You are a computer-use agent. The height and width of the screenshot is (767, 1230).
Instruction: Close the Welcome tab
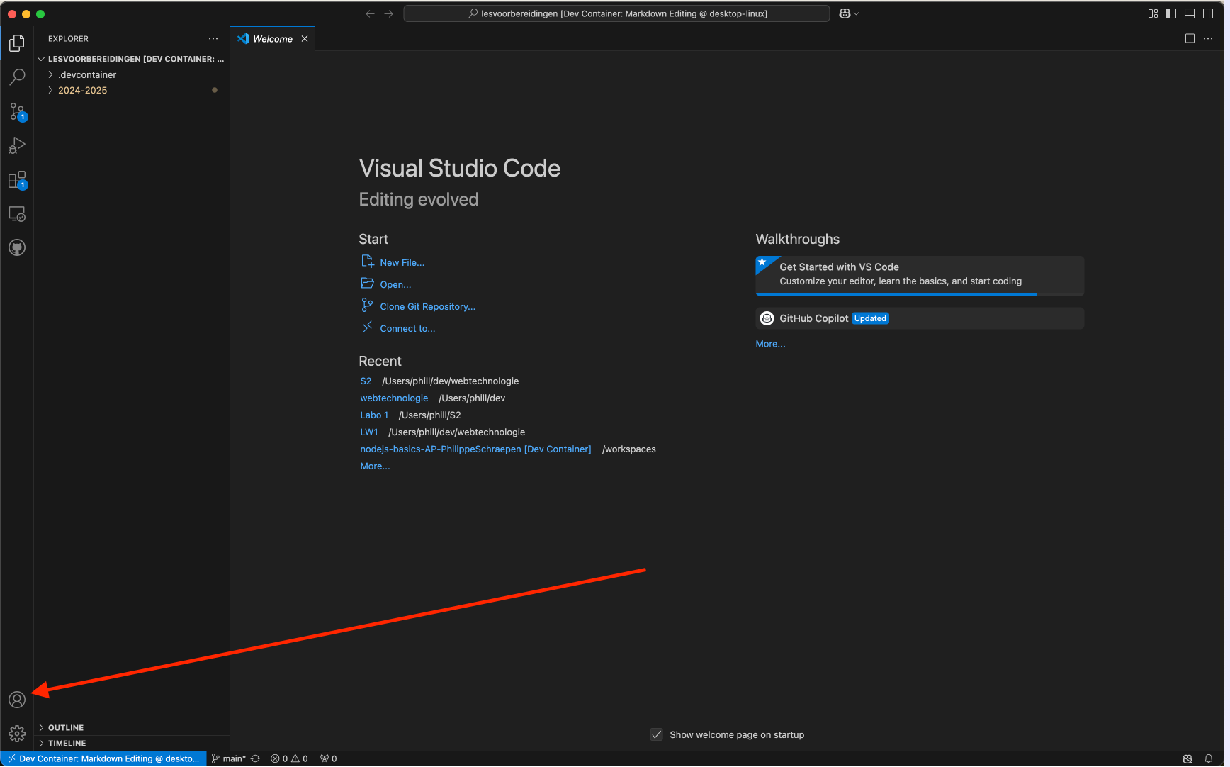coord(305,39)
